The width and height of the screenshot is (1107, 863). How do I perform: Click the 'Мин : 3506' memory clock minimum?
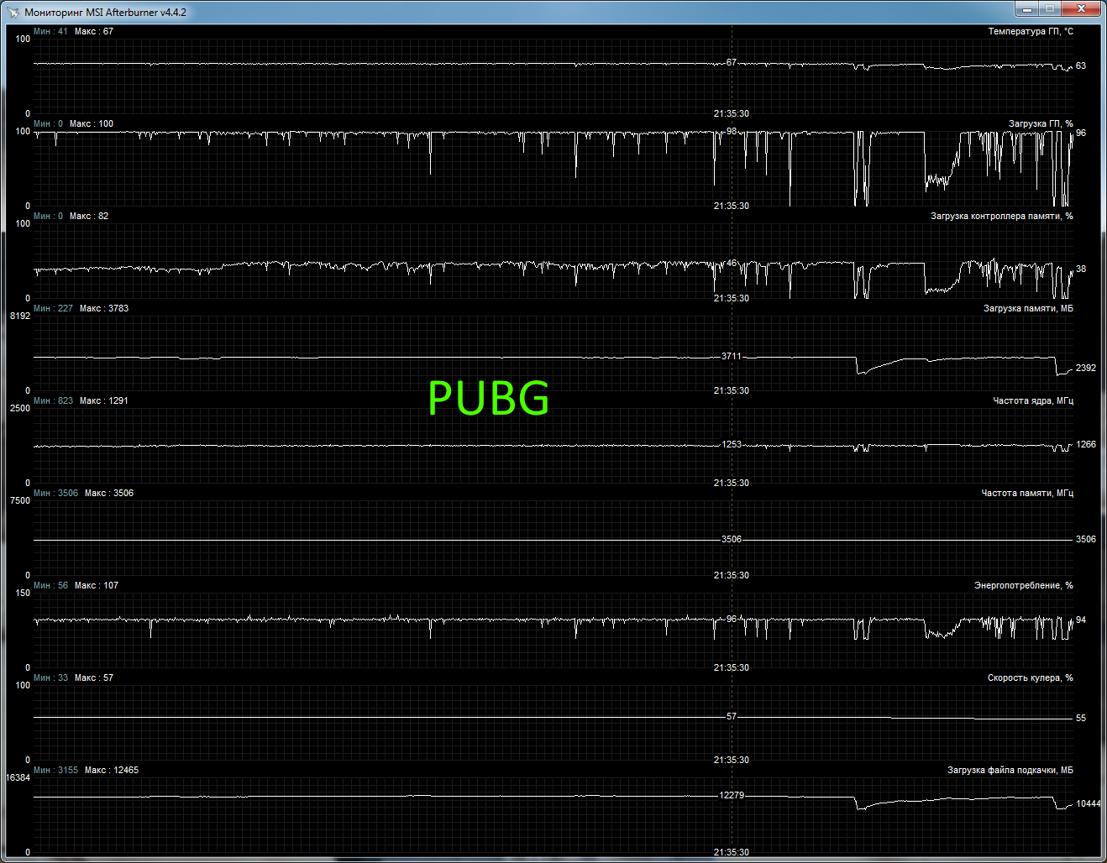click(x=55, y=494)
